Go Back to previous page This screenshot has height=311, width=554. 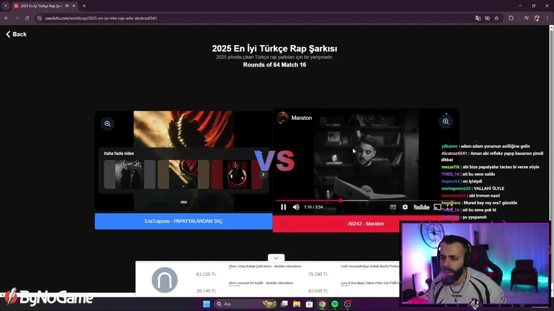tap(16, 34)
